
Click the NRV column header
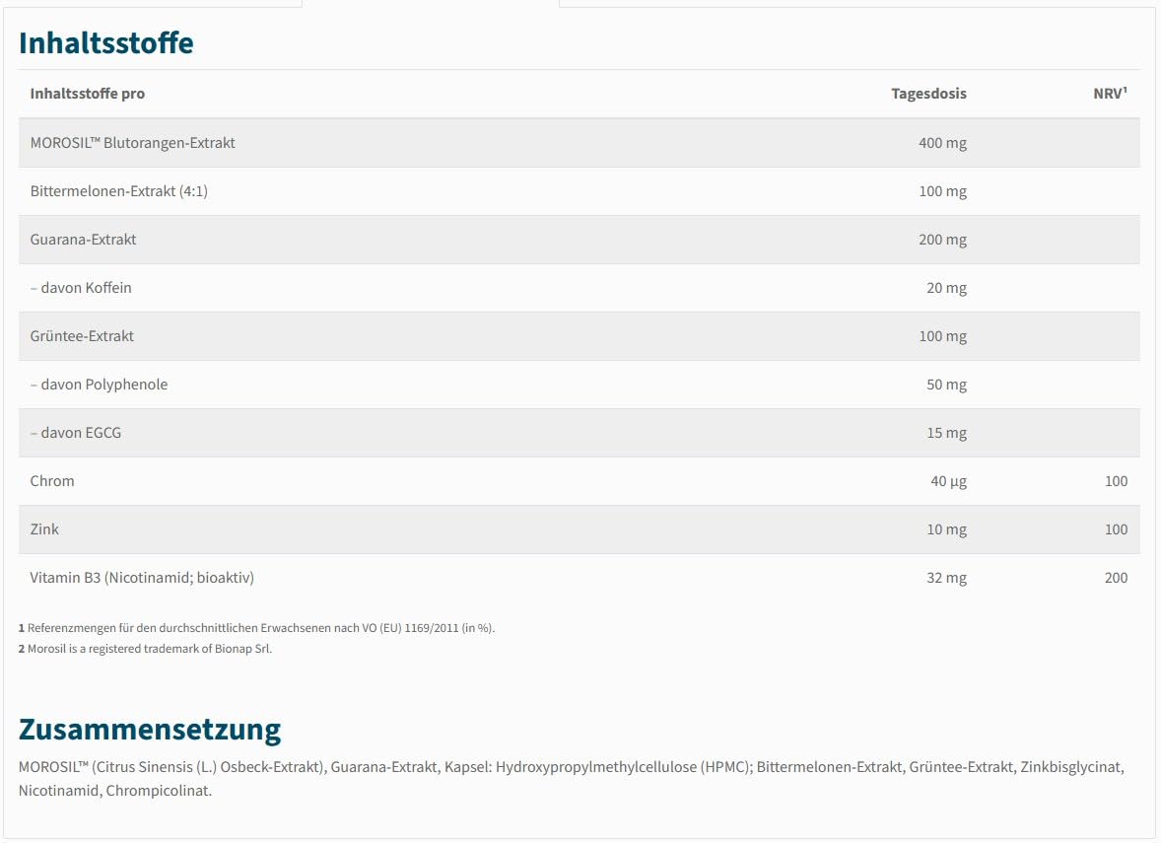coord(1110,94)
